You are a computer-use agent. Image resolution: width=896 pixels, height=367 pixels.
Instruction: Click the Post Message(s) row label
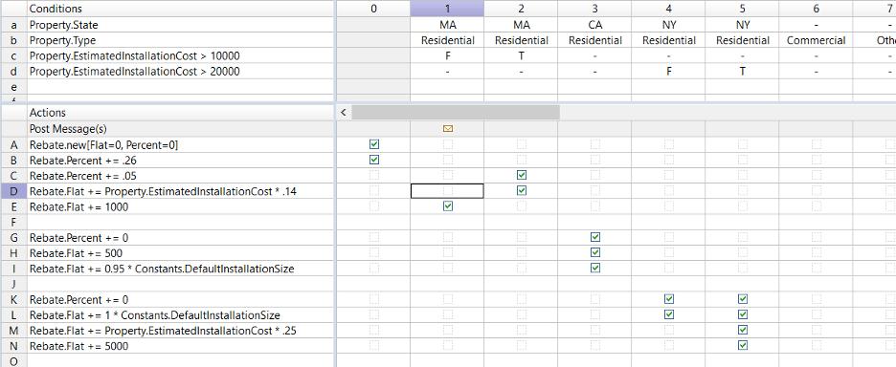[68, 129]
